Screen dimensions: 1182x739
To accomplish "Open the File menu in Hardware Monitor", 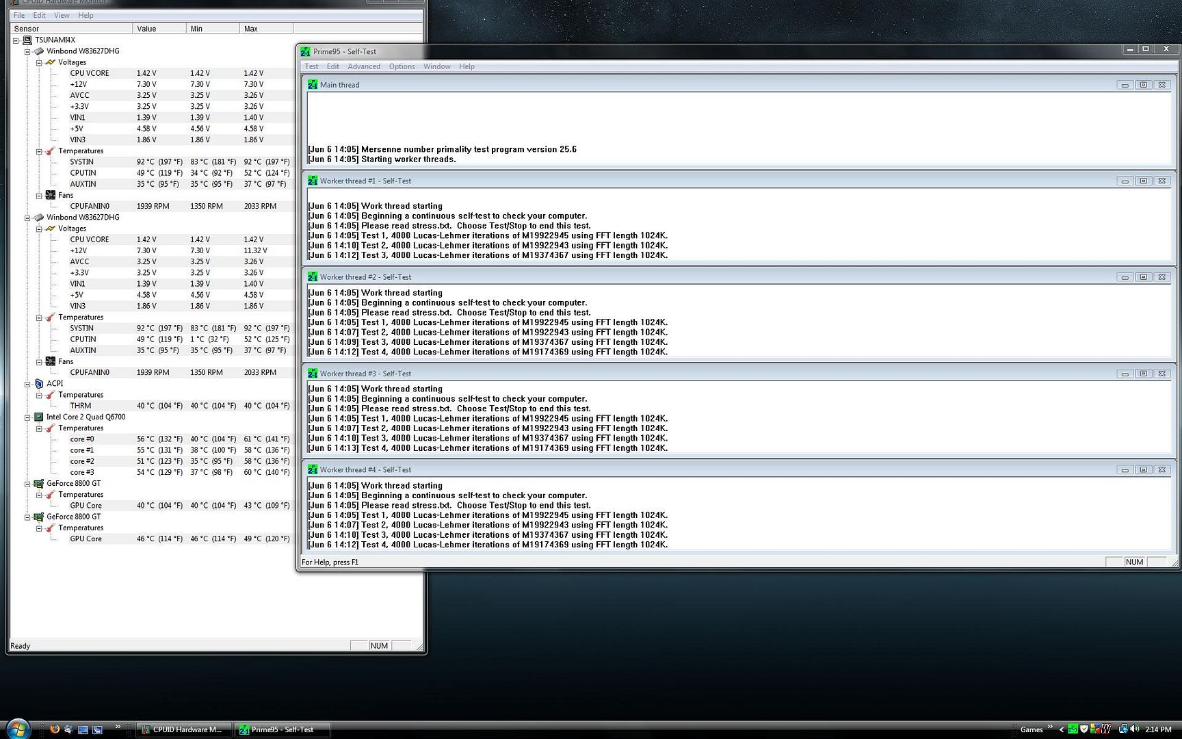I will [19, 15].
